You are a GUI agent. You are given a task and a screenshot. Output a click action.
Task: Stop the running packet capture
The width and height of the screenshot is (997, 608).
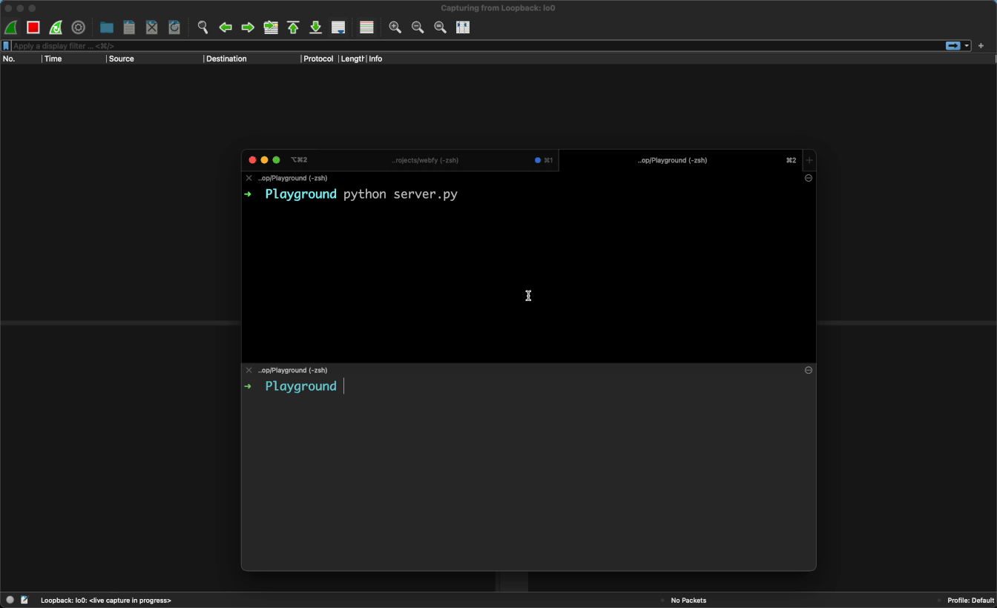(x=33, y=27)
